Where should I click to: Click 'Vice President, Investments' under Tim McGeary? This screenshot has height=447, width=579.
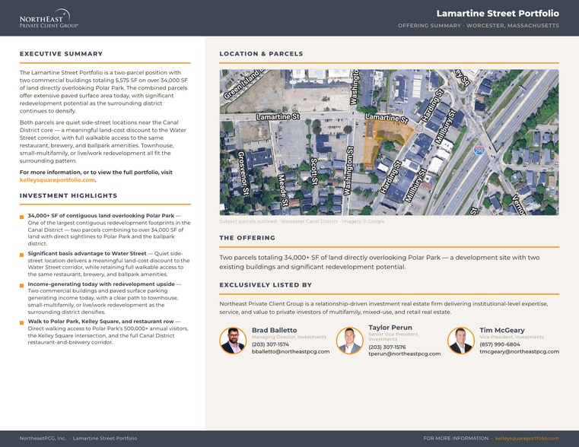512,337
